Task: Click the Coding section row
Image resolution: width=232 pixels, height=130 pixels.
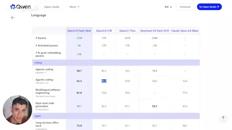Action: [116, 62]
